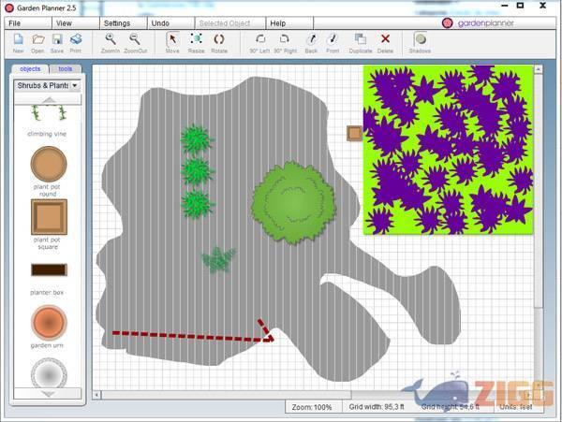Print the garden plan

(x=76, y=40)
